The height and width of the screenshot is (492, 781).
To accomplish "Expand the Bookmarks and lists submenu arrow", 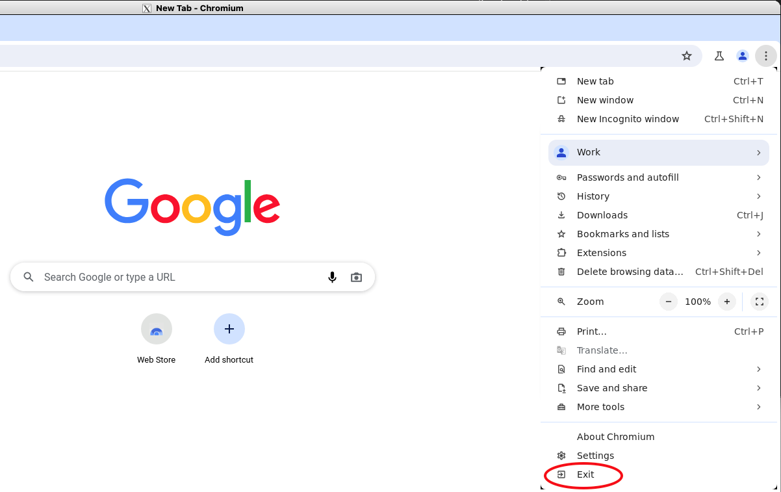I will 758,234.
